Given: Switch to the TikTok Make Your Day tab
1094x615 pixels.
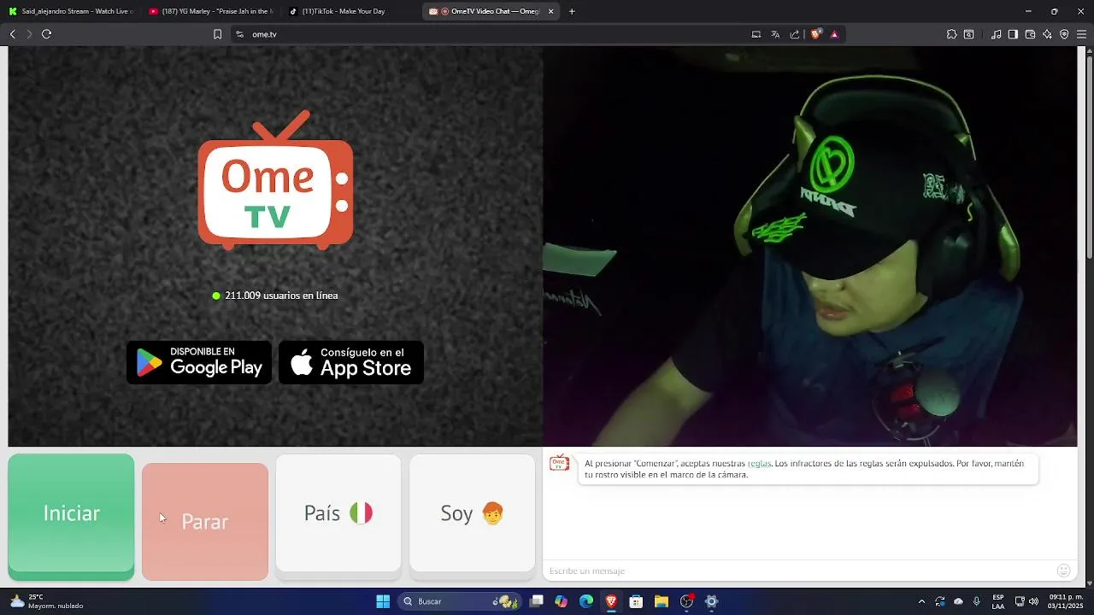Looking at the screenshot, I should tap(350, 11).
